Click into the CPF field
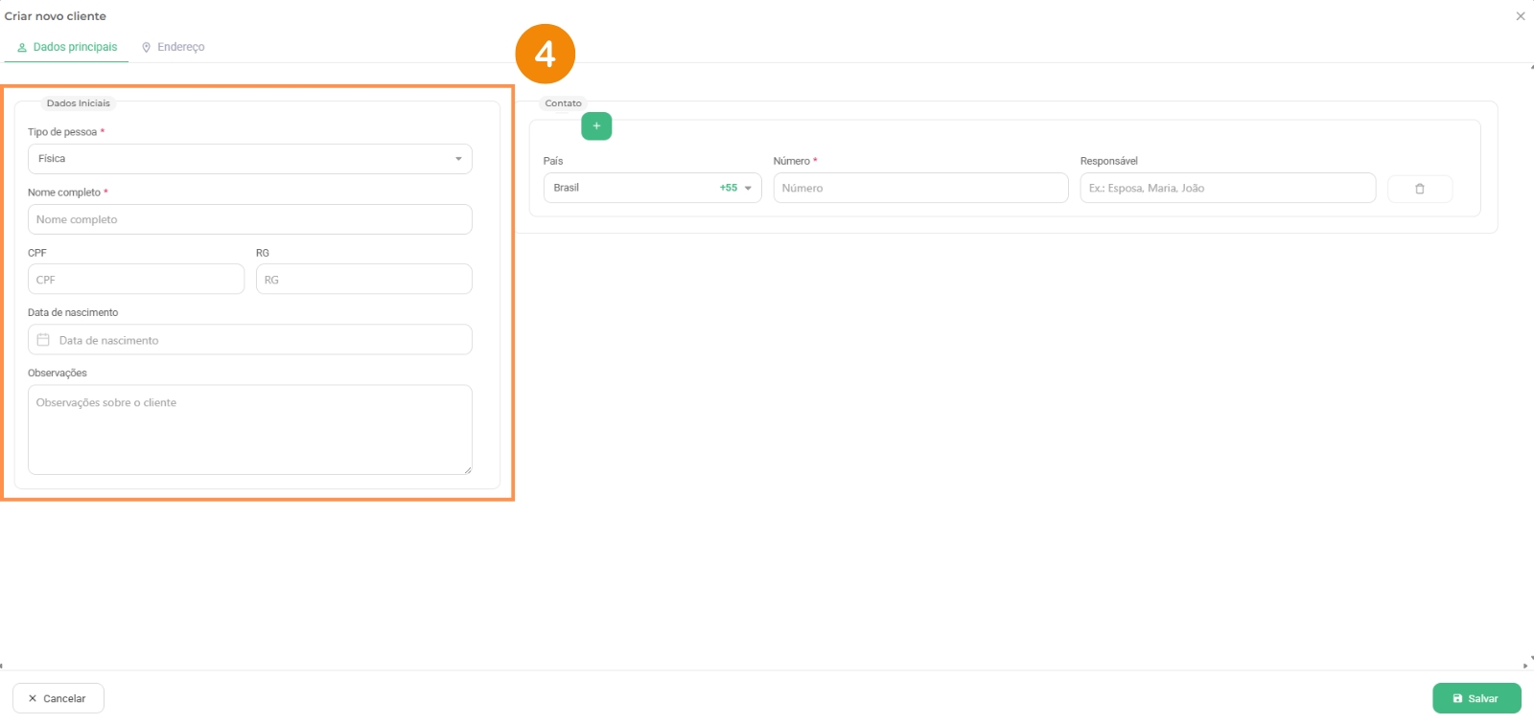 pyautogui.click(x=136, y=280)
